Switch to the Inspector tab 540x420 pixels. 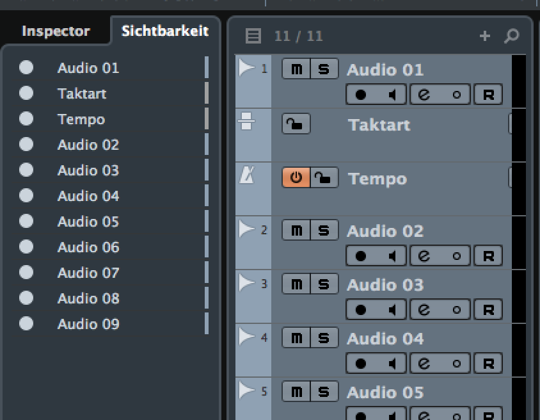click(x=56, y=31)
